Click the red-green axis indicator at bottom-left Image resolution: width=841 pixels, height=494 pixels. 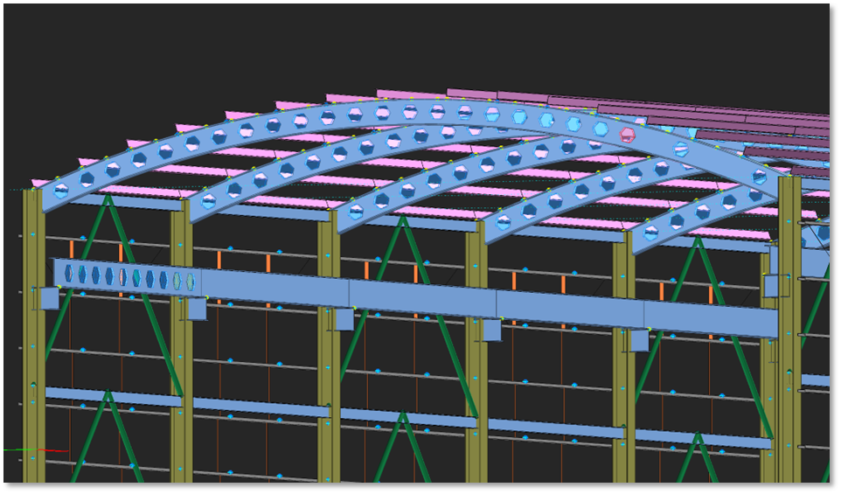(x=35, y=450)
